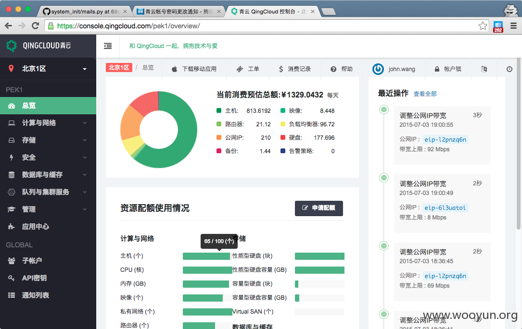The image size is (522, 329).
Task: Expand 队列与集群服务 sidebar section
Action: [x=48, y=192]
